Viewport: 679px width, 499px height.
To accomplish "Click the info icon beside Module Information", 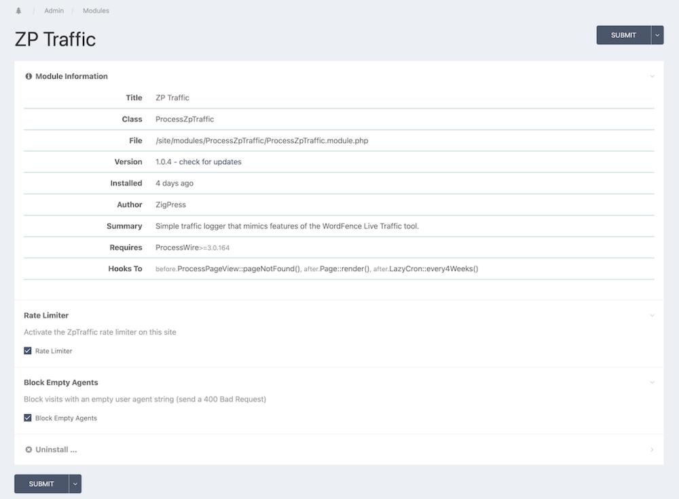I will point(29,77).
